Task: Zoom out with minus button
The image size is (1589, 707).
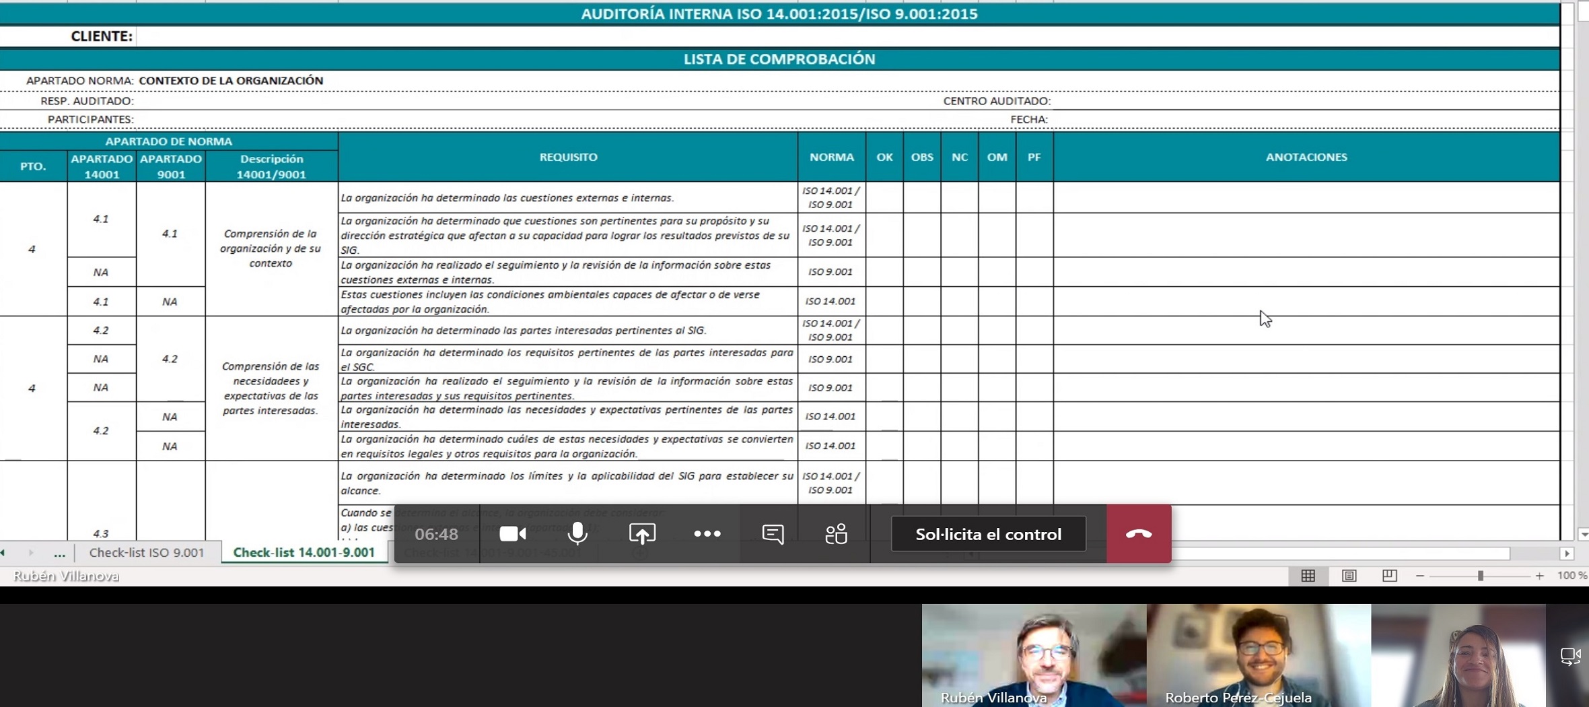Action: (x=1420, y=576)
